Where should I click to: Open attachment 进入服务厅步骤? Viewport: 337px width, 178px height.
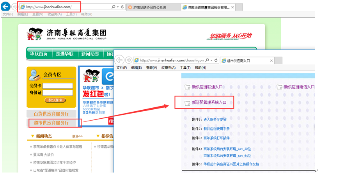215,119
